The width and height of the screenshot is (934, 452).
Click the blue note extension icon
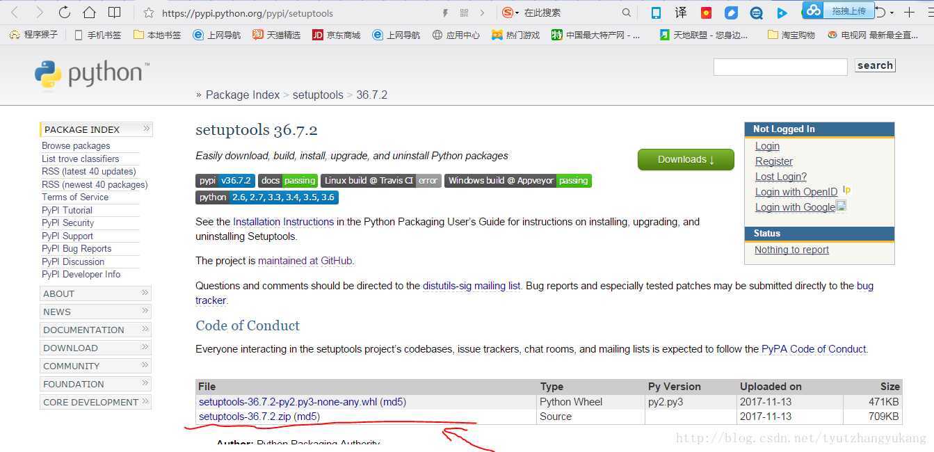[x=731, y=13]
